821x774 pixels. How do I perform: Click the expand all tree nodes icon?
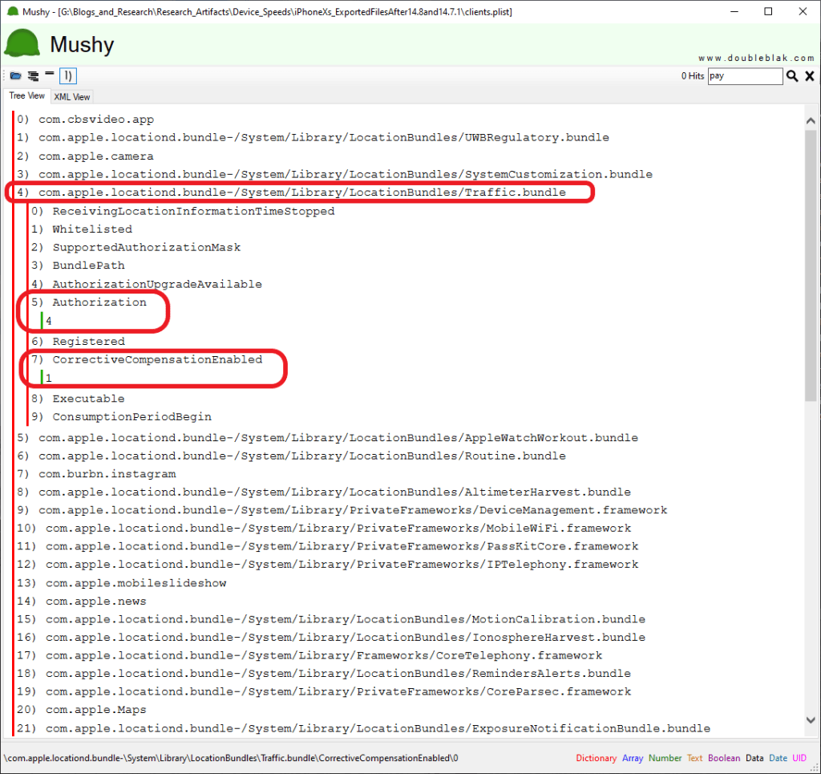pyautogui.click(x=33, y=76)
